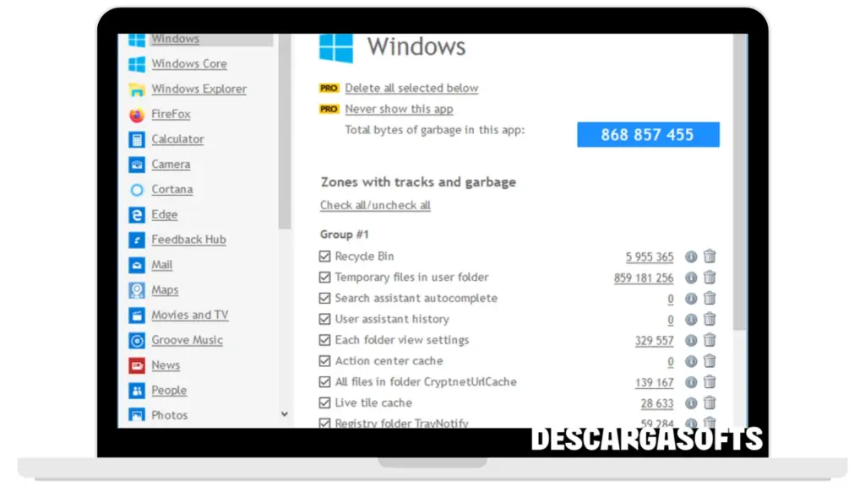Open Recycle Bin size 5 955 365
This screenshot has height=486, width=865.
click(650, 256)
